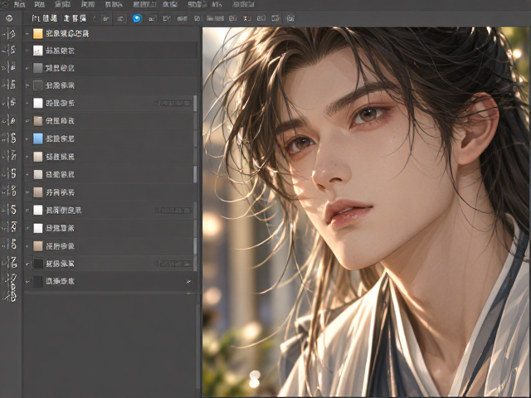Expand the arrow beside the blue-thumbnail layer

[x=27, y=138]
